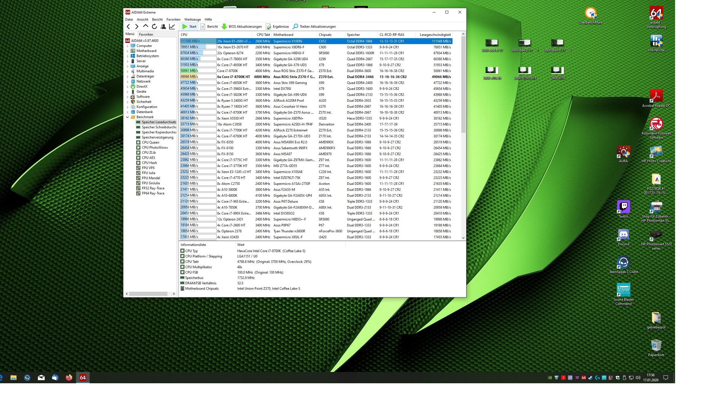Screen dimensions: 724x407
Task: Open Twitch desktop icon
Action: pos(623,209)
